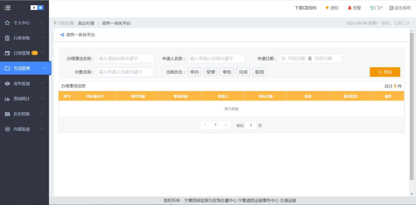Viewport: 416px width, 205px height.
Task: Toggle the 受理 status filter
Action: point(210,72)
